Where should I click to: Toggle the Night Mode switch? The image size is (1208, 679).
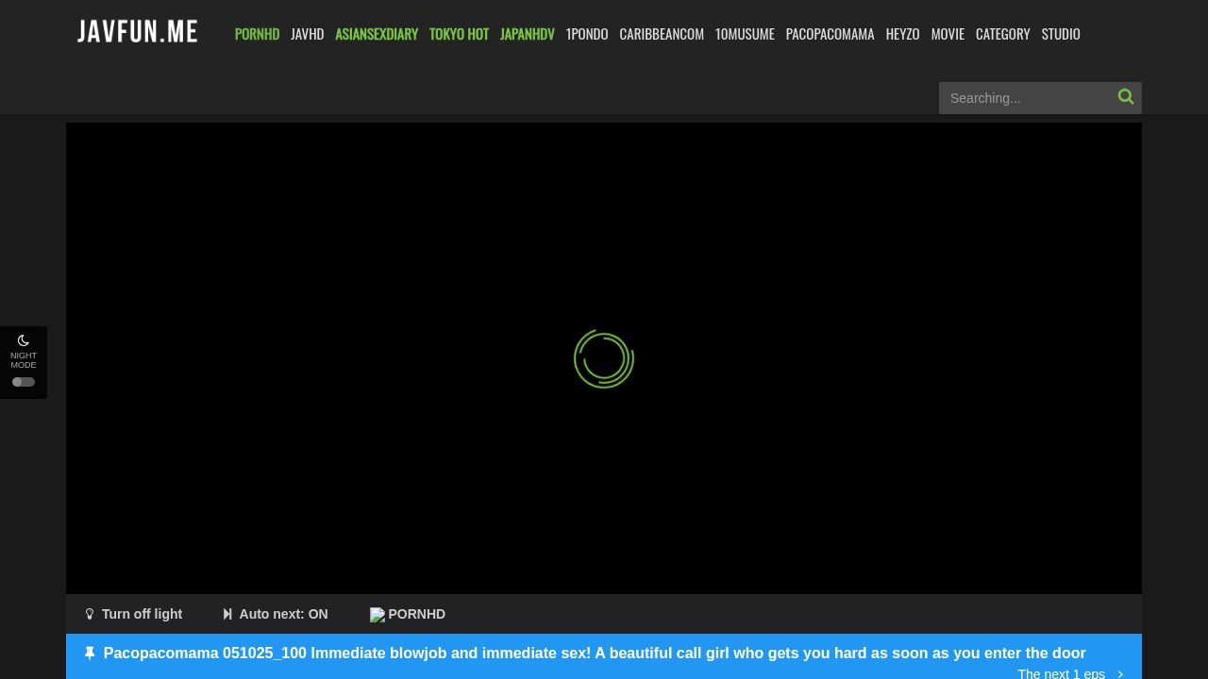pyautogui.click(x=24, y=382)
